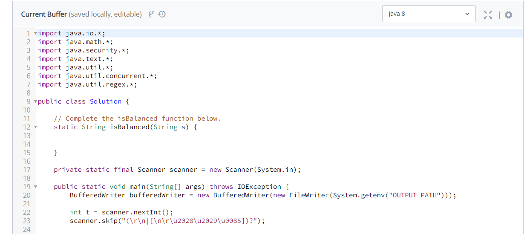This screenshot has width=527, height=234.
Task: Collapse the fold arrow on line 1
Action: pos(35,33)
